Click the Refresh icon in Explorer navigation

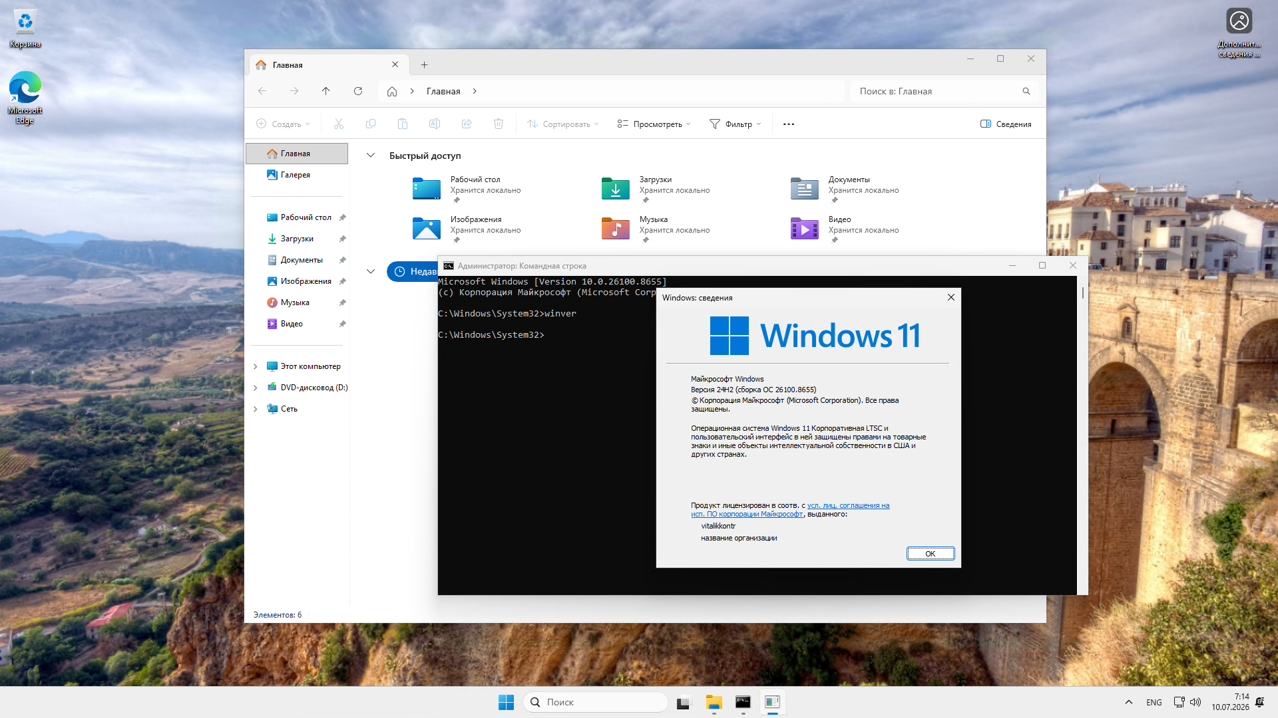[x=358, y=91]
